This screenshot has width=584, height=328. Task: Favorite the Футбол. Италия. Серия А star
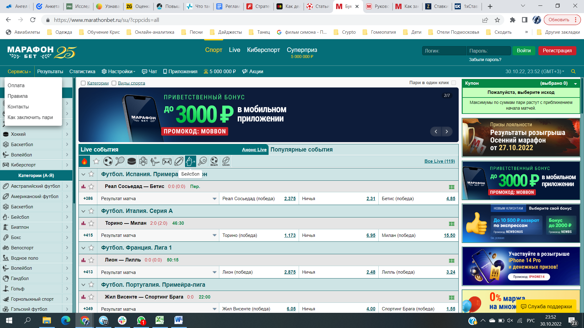coord(91,211)
